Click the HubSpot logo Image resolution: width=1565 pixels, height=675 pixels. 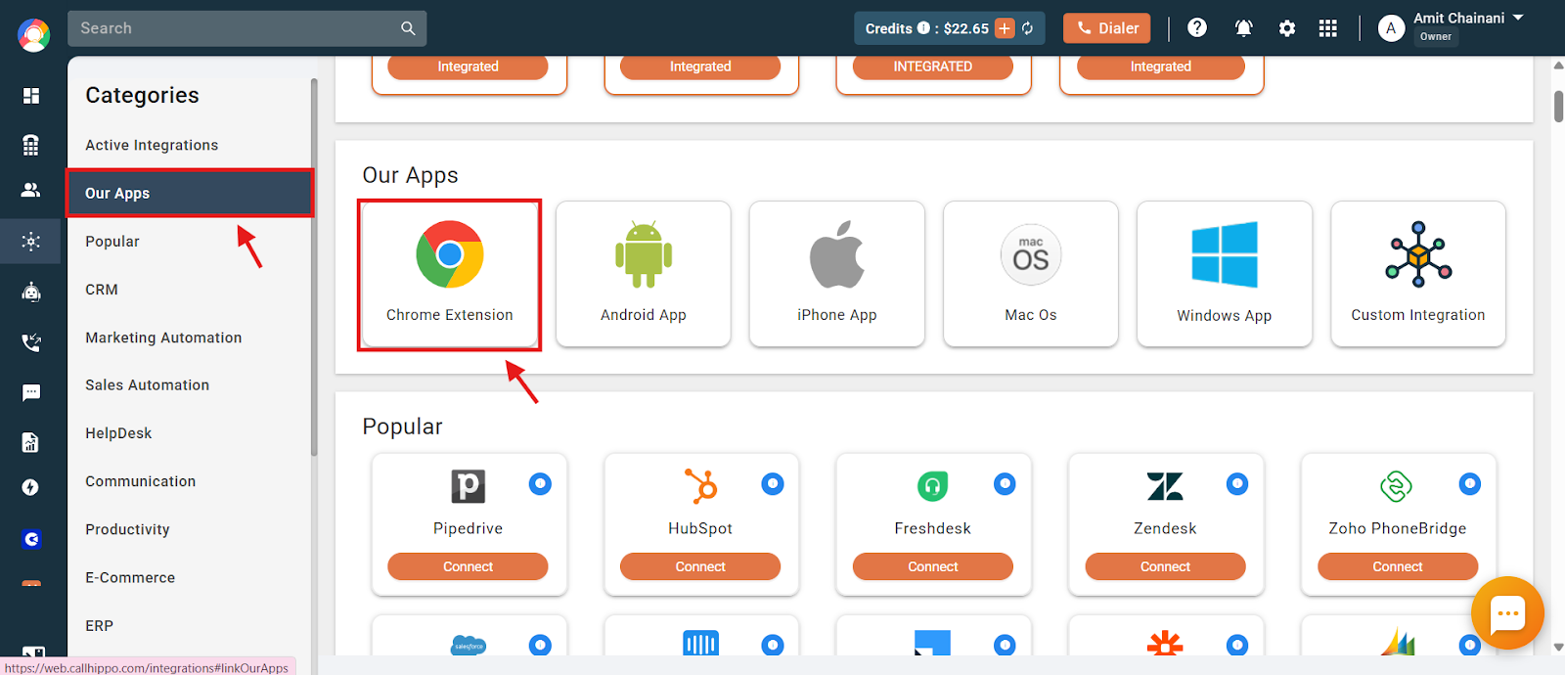(700, 485)
